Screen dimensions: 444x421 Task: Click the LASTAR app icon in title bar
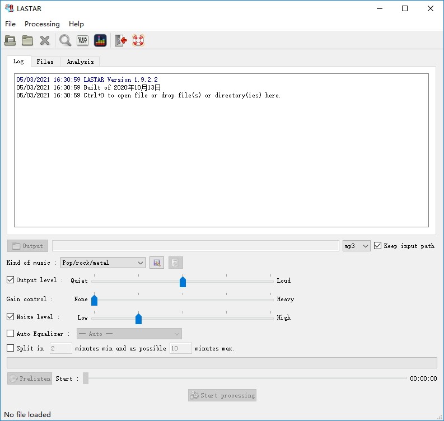[x=10, y=8]
